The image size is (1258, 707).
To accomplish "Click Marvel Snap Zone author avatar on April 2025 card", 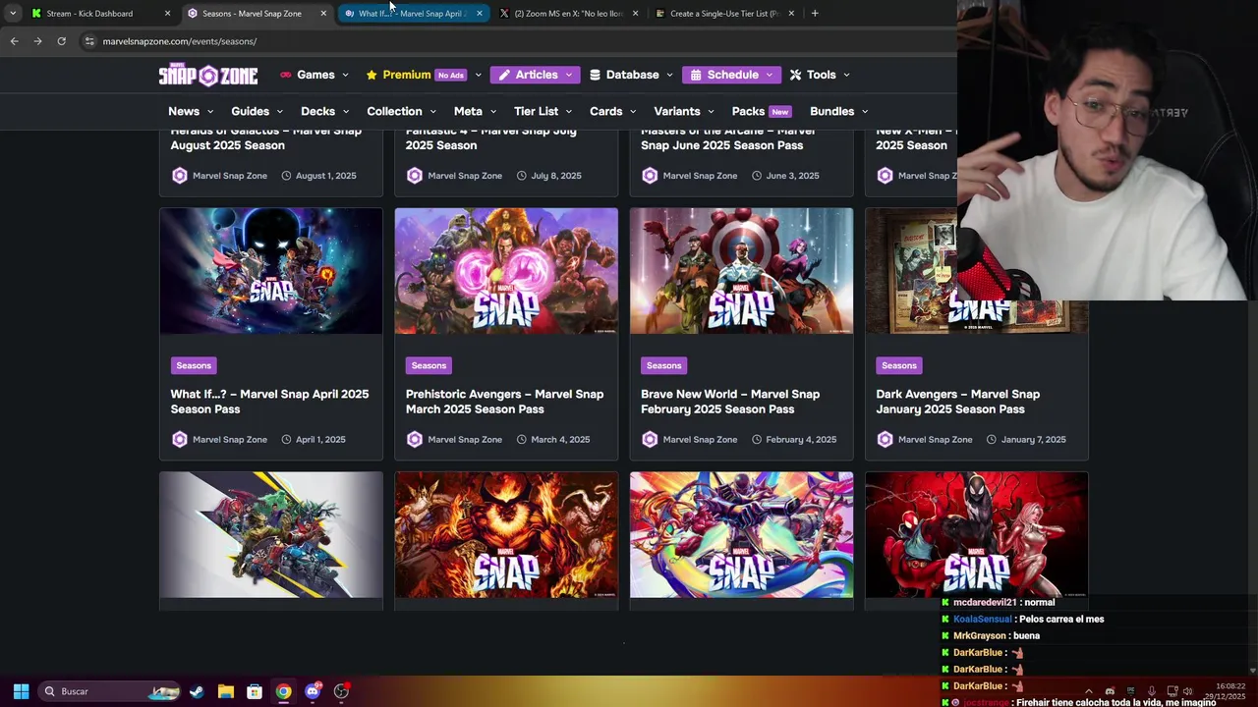I will [179, 439].
